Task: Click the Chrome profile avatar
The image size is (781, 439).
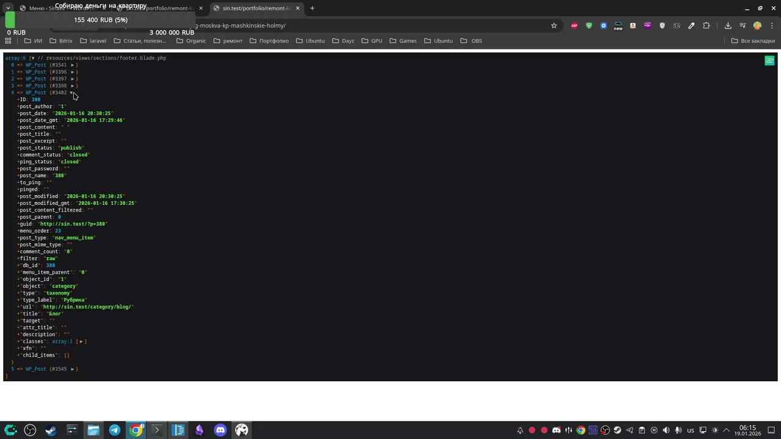Action: pos(757,26)
